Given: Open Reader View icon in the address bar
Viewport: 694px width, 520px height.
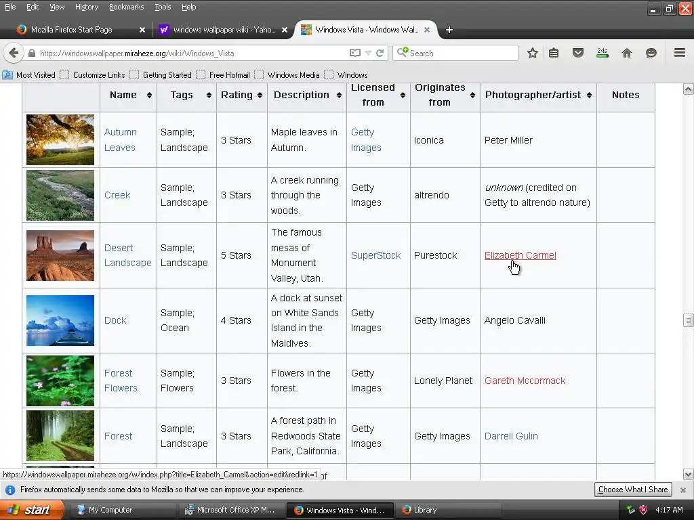Looking at the screenshot, I should coord(354,53).
